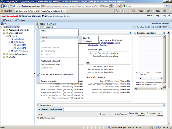Click Log Out link in header

point(166,16)
